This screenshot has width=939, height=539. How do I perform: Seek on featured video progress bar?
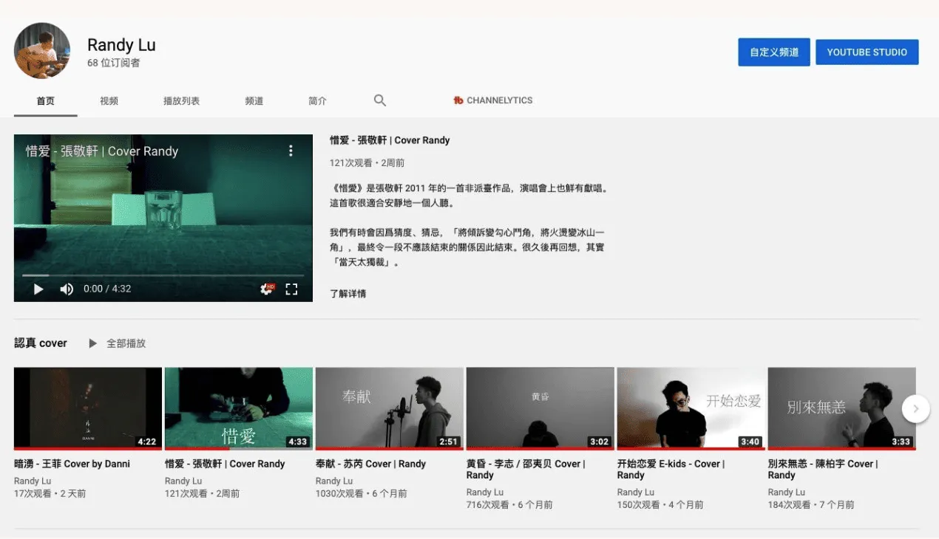tap(163, 275)
